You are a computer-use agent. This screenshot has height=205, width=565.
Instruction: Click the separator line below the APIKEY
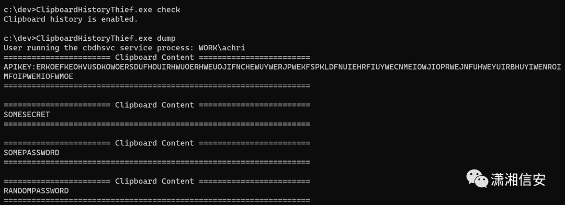coord(157,86)
